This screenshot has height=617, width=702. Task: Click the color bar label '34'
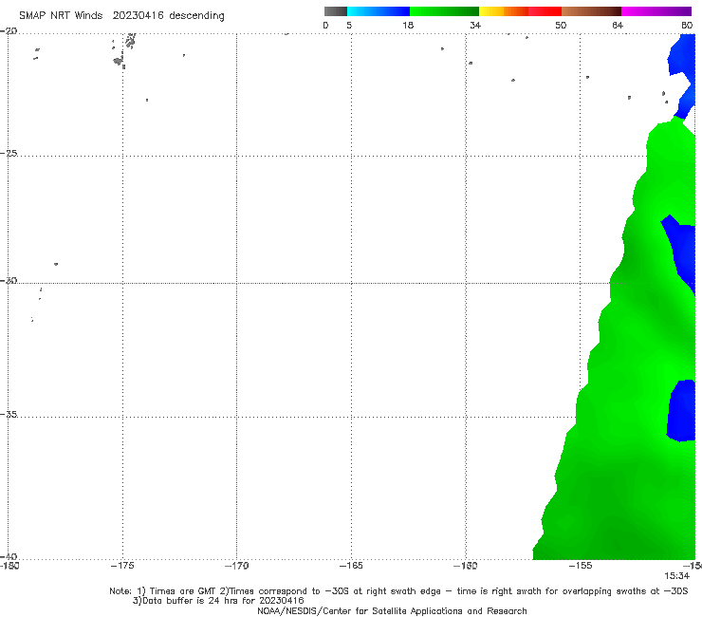pyautogui.click(x=475, y=25)
